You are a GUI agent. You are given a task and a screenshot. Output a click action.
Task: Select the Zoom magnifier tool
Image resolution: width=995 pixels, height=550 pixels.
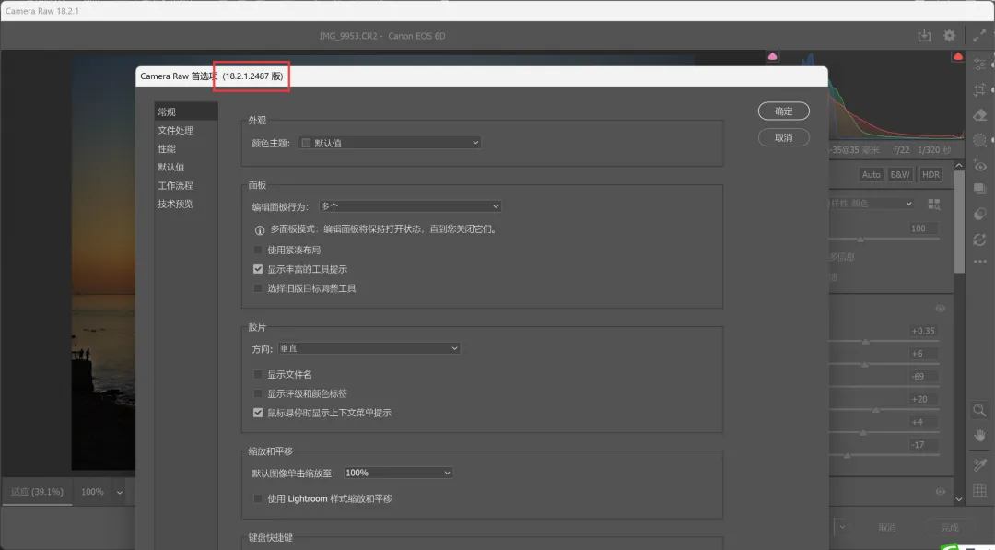pyautogui.click(x=979, y=411)
